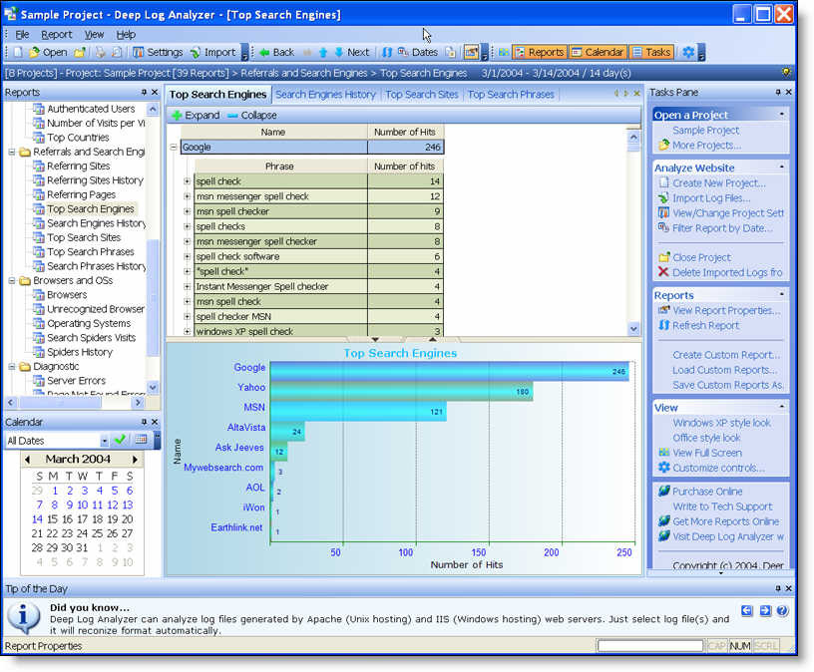
Task: Open the All Dates dropdown
Action: (x=105, y=441)
